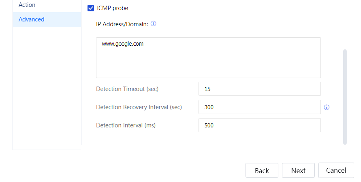Click the Detection Interval (ms) label
This screenshot has width=361, height=182.
click(x=126, y=125)
